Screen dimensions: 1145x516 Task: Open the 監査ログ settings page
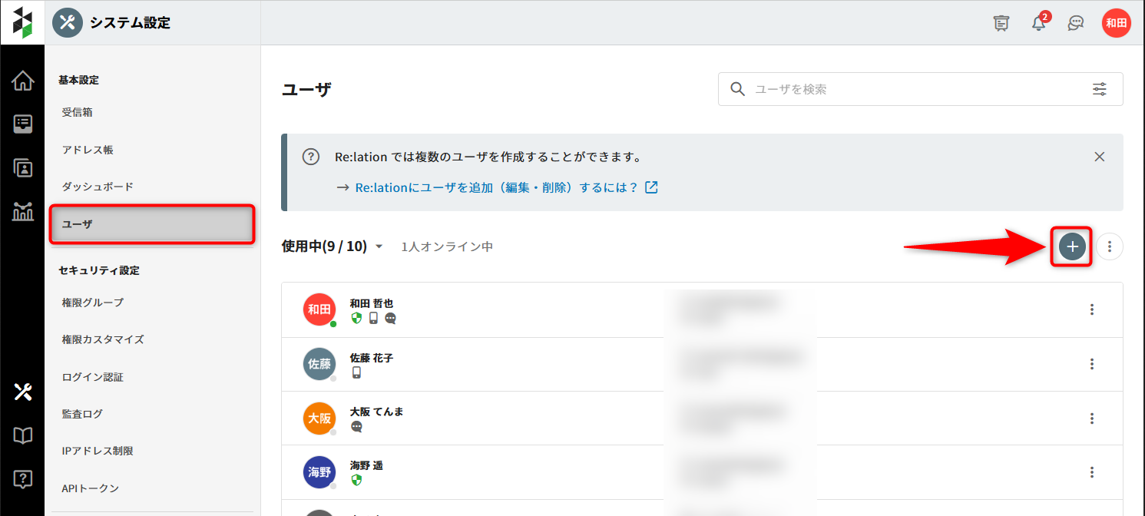click(x=82, y=414)
